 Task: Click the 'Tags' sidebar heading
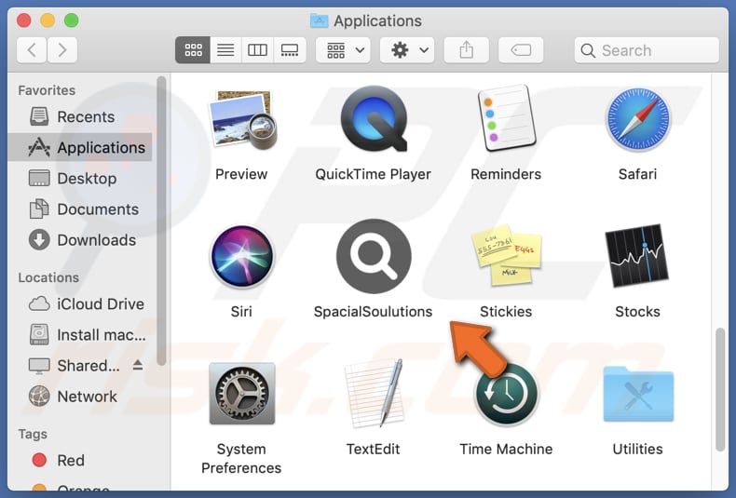point(33,434)
